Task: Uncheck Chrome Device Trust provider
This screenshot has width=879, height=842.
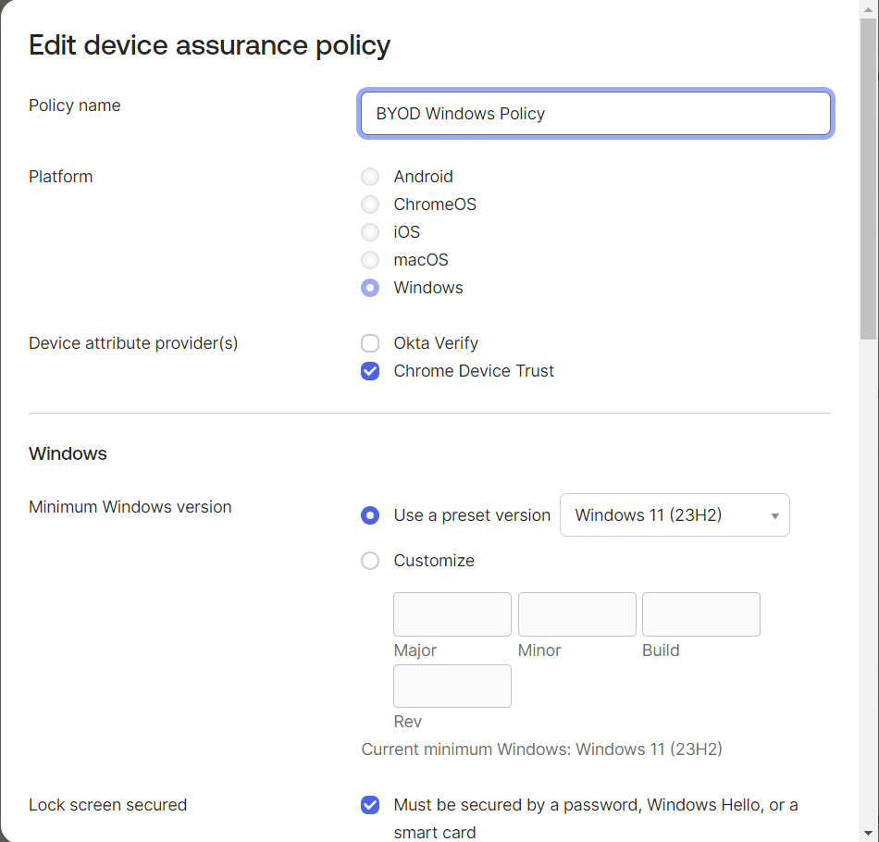Action: [370, 371]
